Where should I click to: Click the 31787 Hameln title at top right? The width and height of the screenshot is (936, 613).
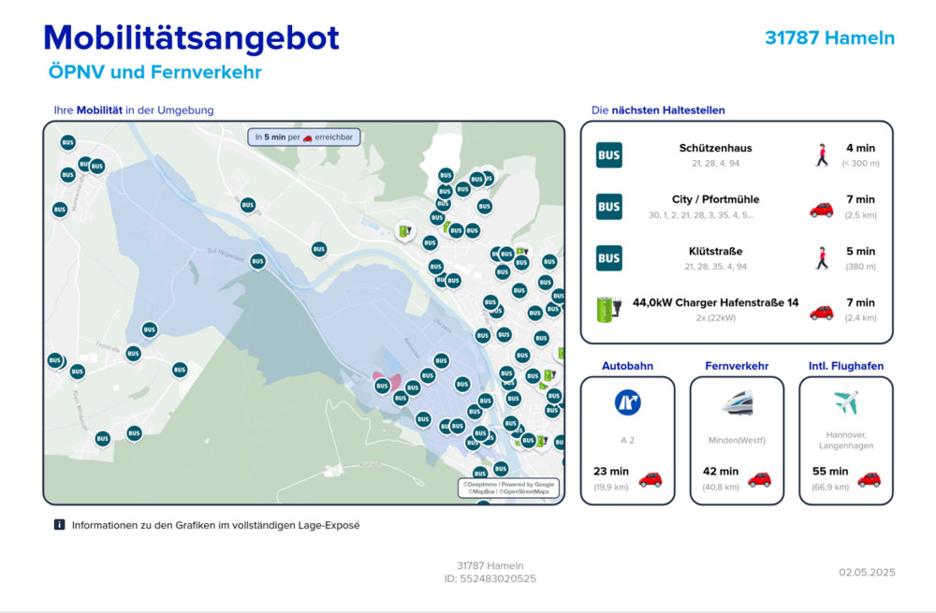(829, 38)
